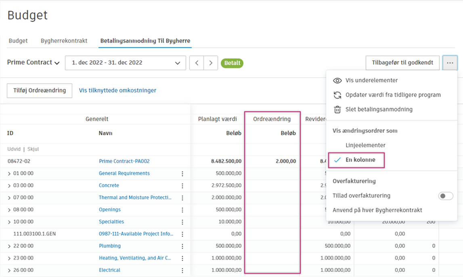The height and width of the screenshot is (277, 463).
Task: Open kebab menu for General Requirements row
Action: (x=182, y=174)
